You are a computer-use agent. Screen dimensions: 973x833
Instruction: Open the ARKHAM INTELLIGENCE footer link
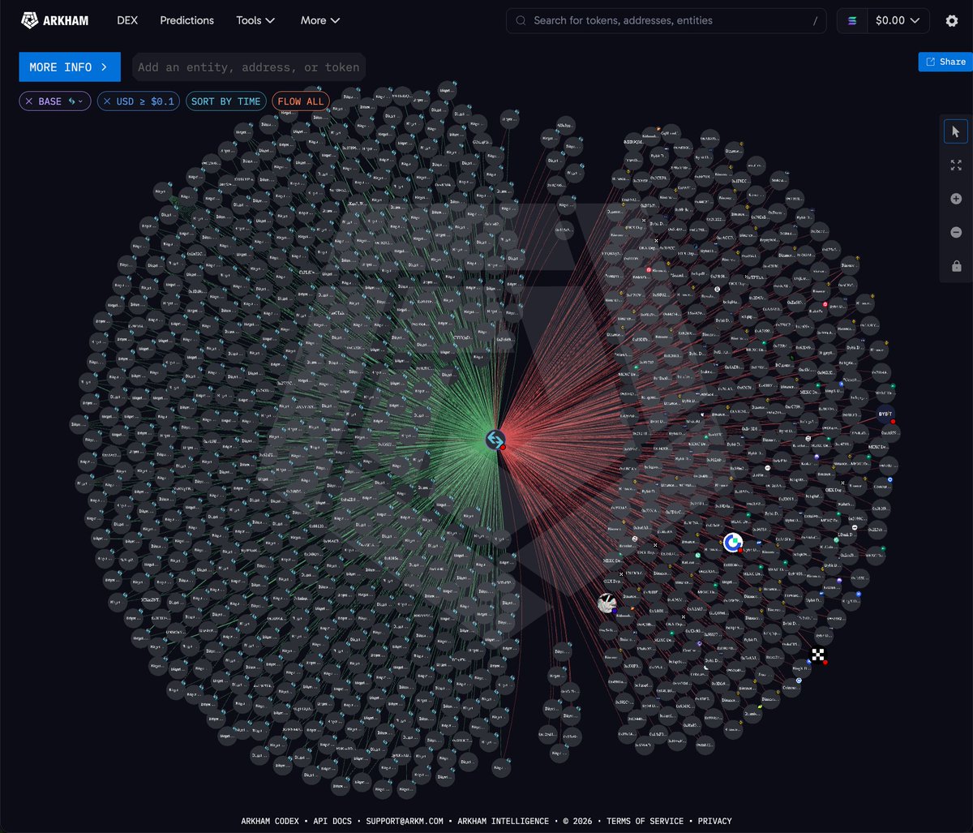click(503, 821)
